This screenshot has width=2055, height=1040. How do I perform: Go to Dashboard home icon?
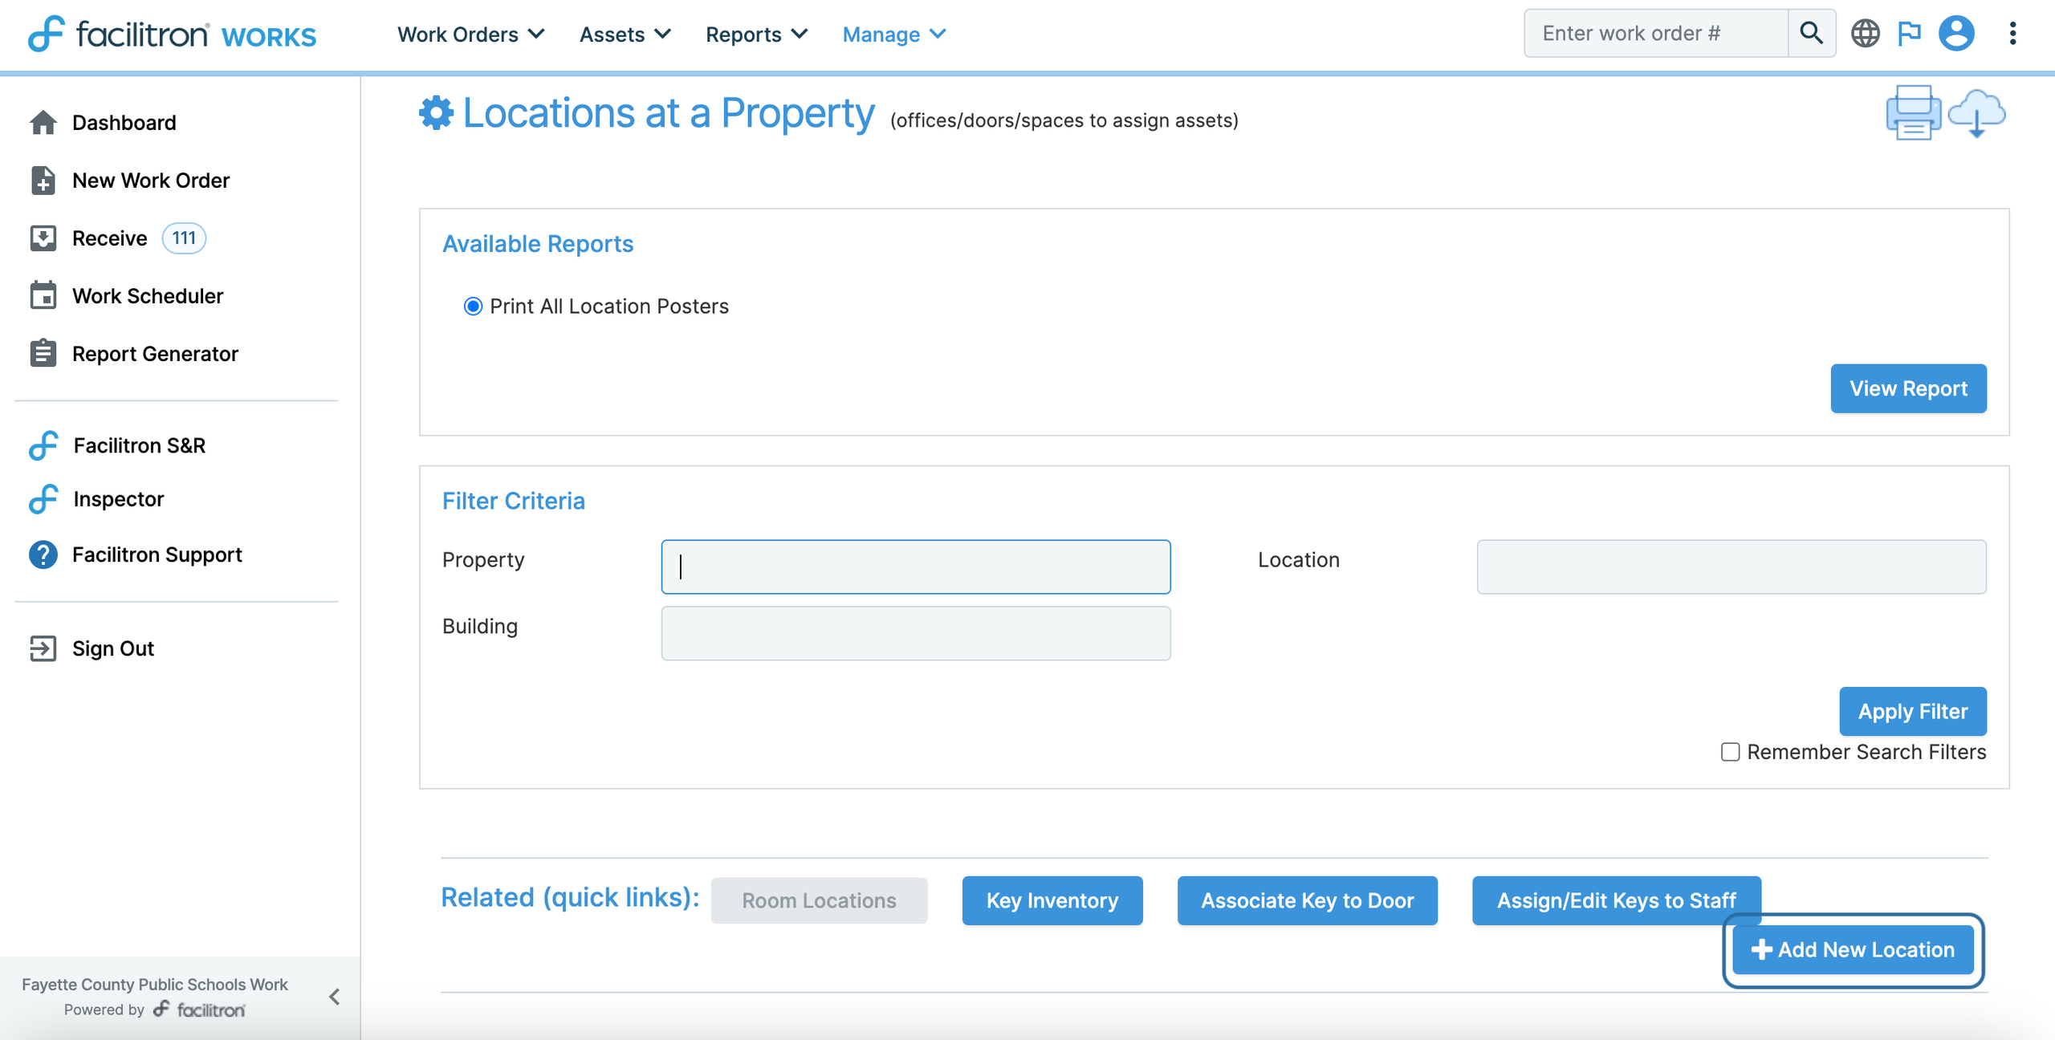[x=43, y=123]
